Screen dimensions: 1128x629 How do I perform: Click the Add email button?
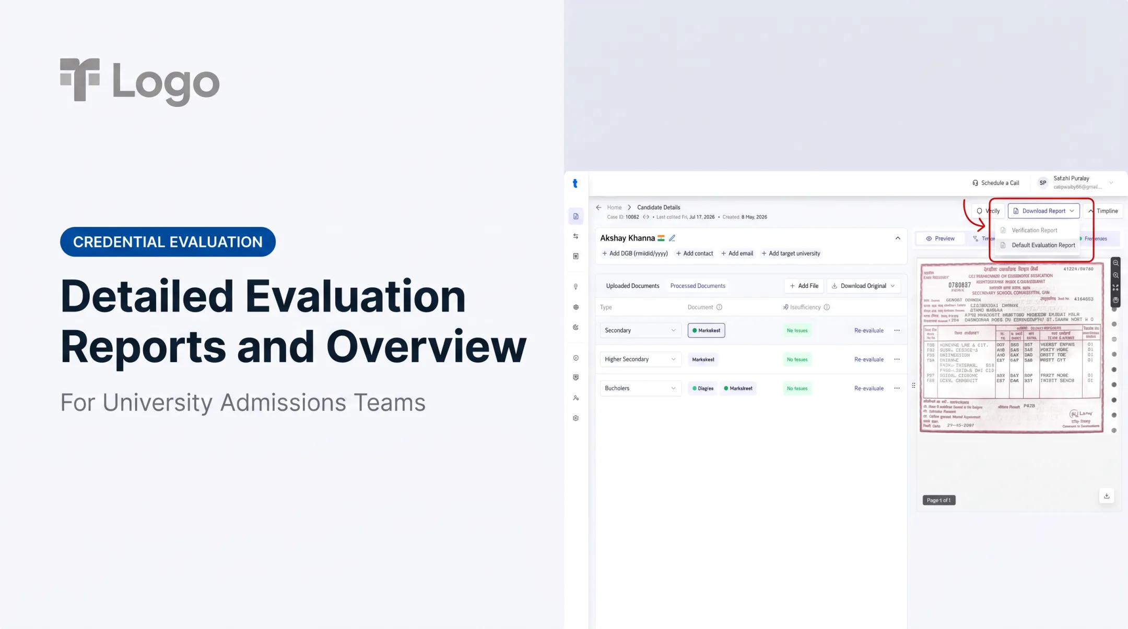[737, 253]
